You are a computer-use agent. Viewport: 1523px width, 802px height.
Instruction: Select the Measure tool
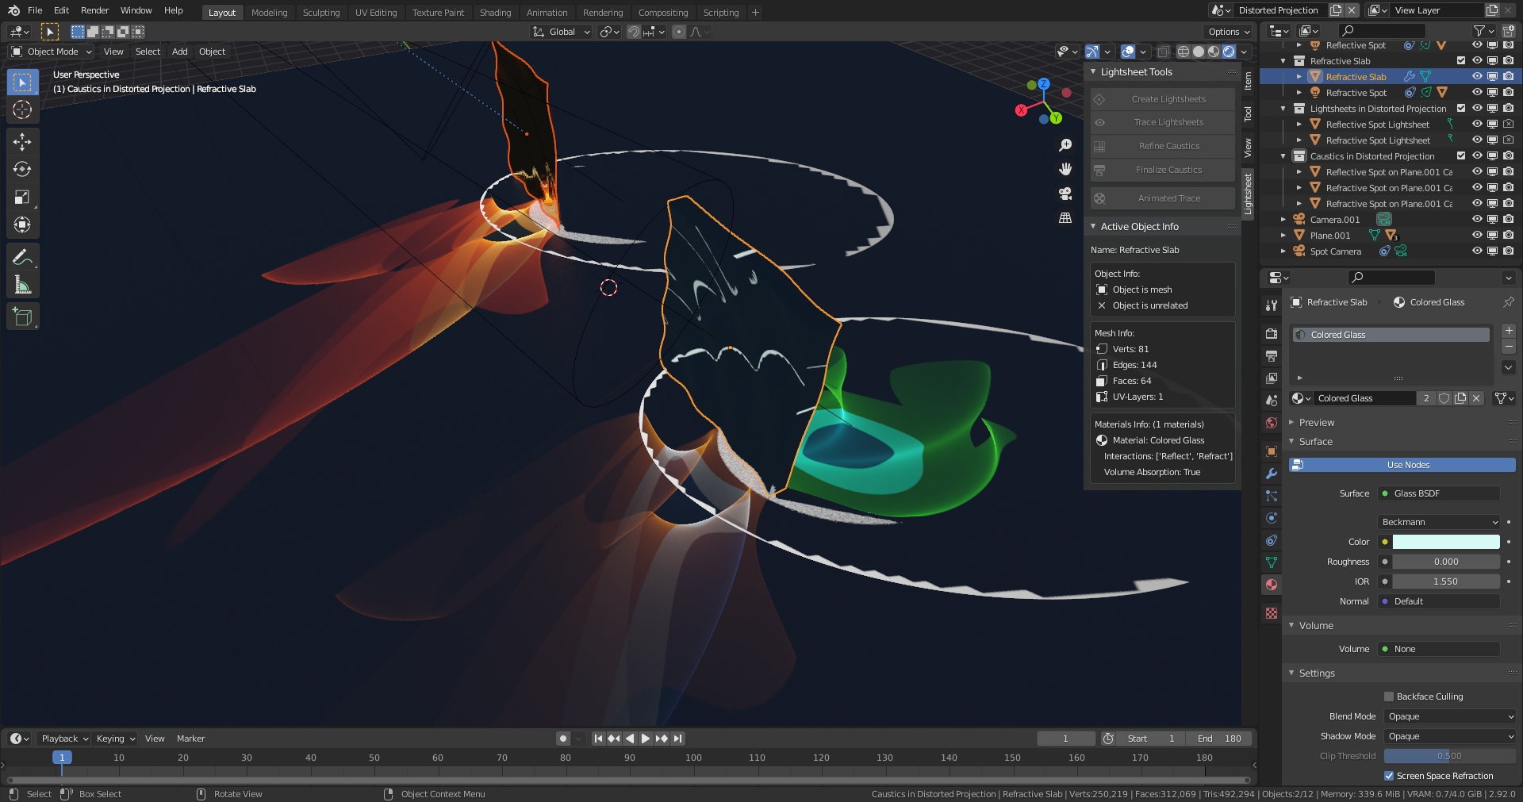tap(22, 285)
